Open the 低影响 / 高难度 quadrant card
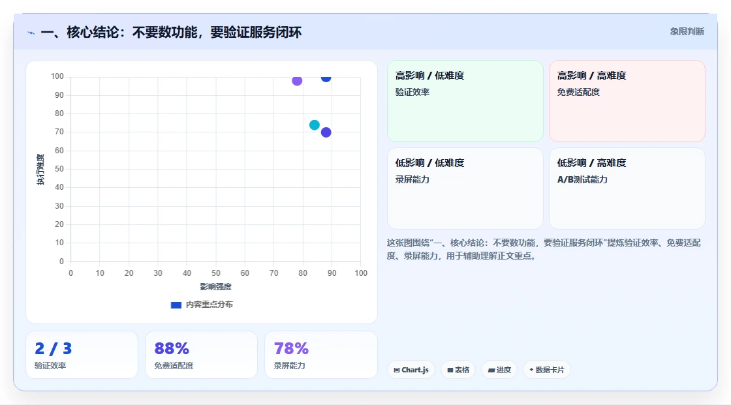This screenshot has width=731, height=405. click(x=627, y=188)
